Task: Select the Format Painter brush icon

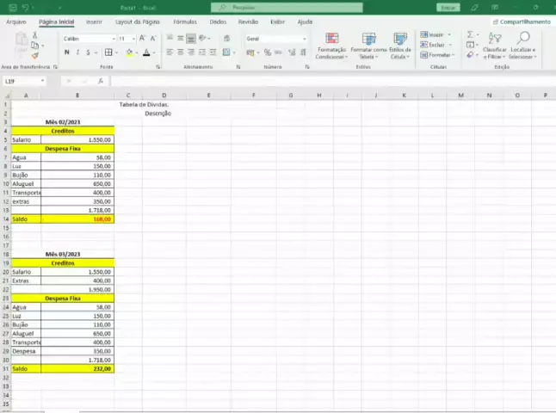Action: click(x=35, y=55)
